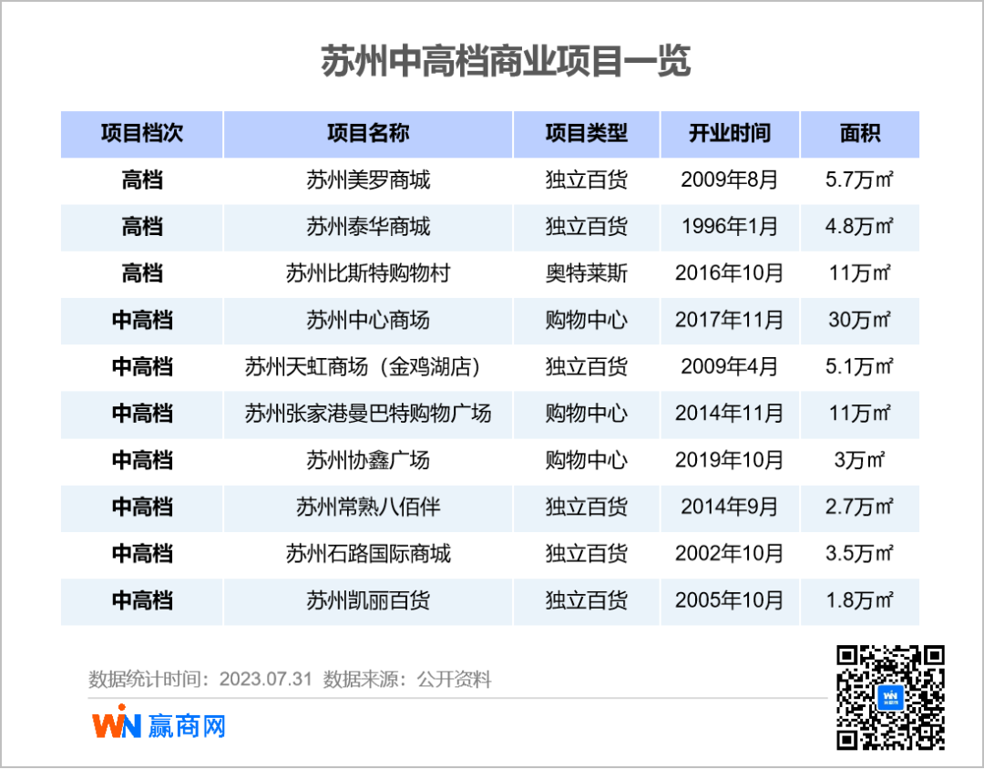984x769 pixels.
Task: Click the date 2016年10月
Action: [729, 273]
